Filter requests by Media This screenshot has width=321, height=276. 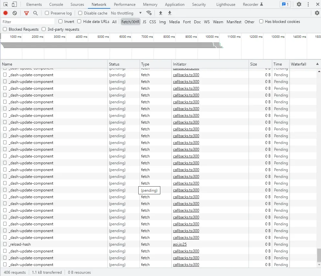175,22
